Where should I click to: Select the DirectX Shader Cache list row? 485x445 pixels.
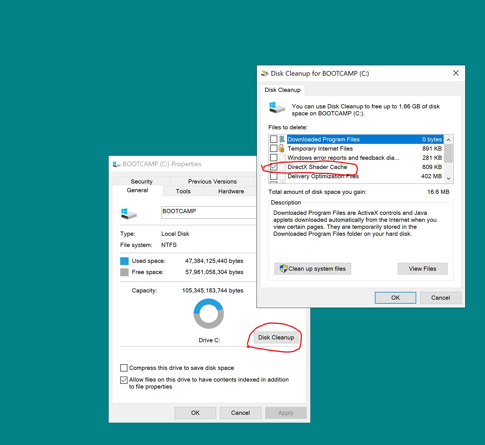click(356, 167)
